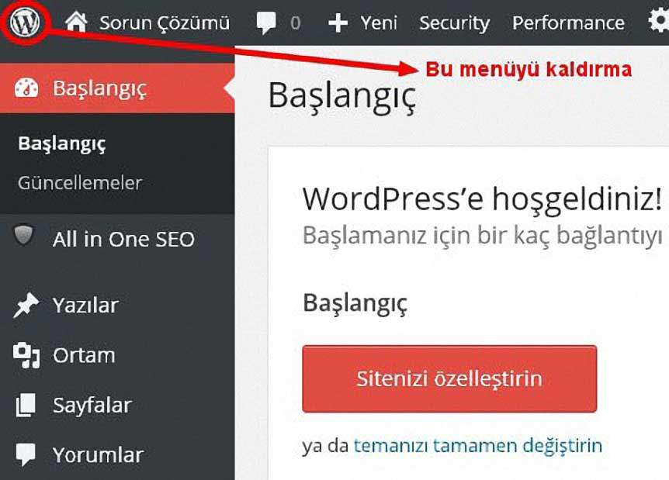Click the Başlangıç page heading
Screen dimensions: 669x480
click(x=342, y=97)
